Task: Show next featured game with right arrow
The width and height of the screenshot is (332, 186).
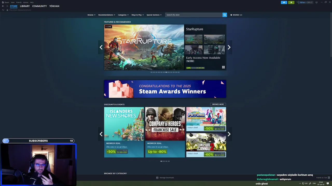Action: (x=229, y=47)
